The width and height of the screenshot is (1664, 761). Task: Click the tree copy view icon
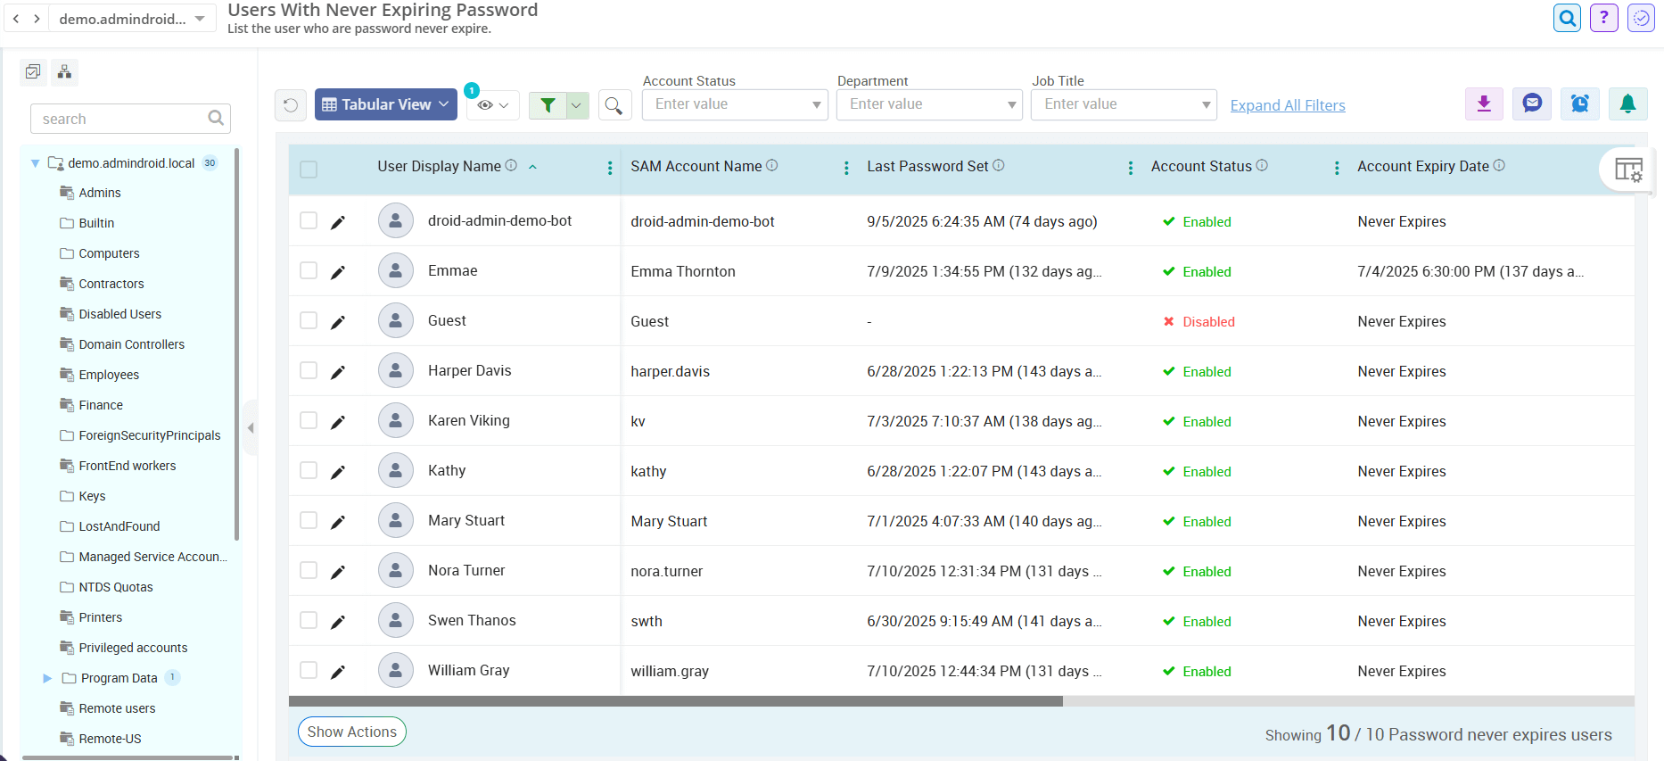33,71
